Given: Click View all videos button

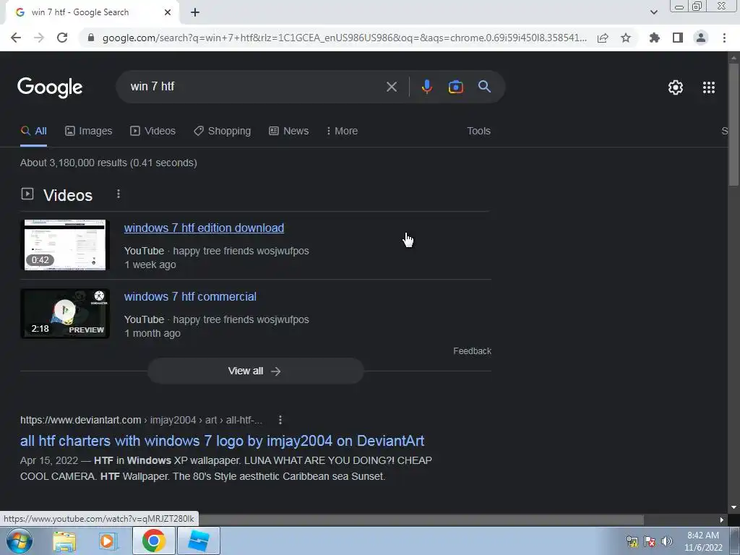Looking at the screenshot, I should (x=255, y=371).
